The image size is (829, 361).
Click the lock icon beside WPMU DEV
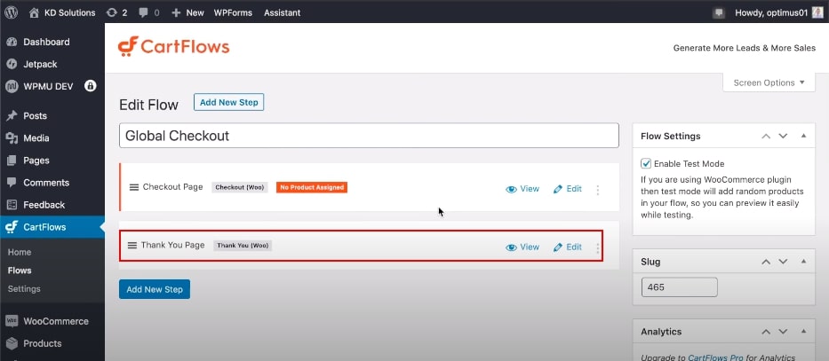click(91, 86)
